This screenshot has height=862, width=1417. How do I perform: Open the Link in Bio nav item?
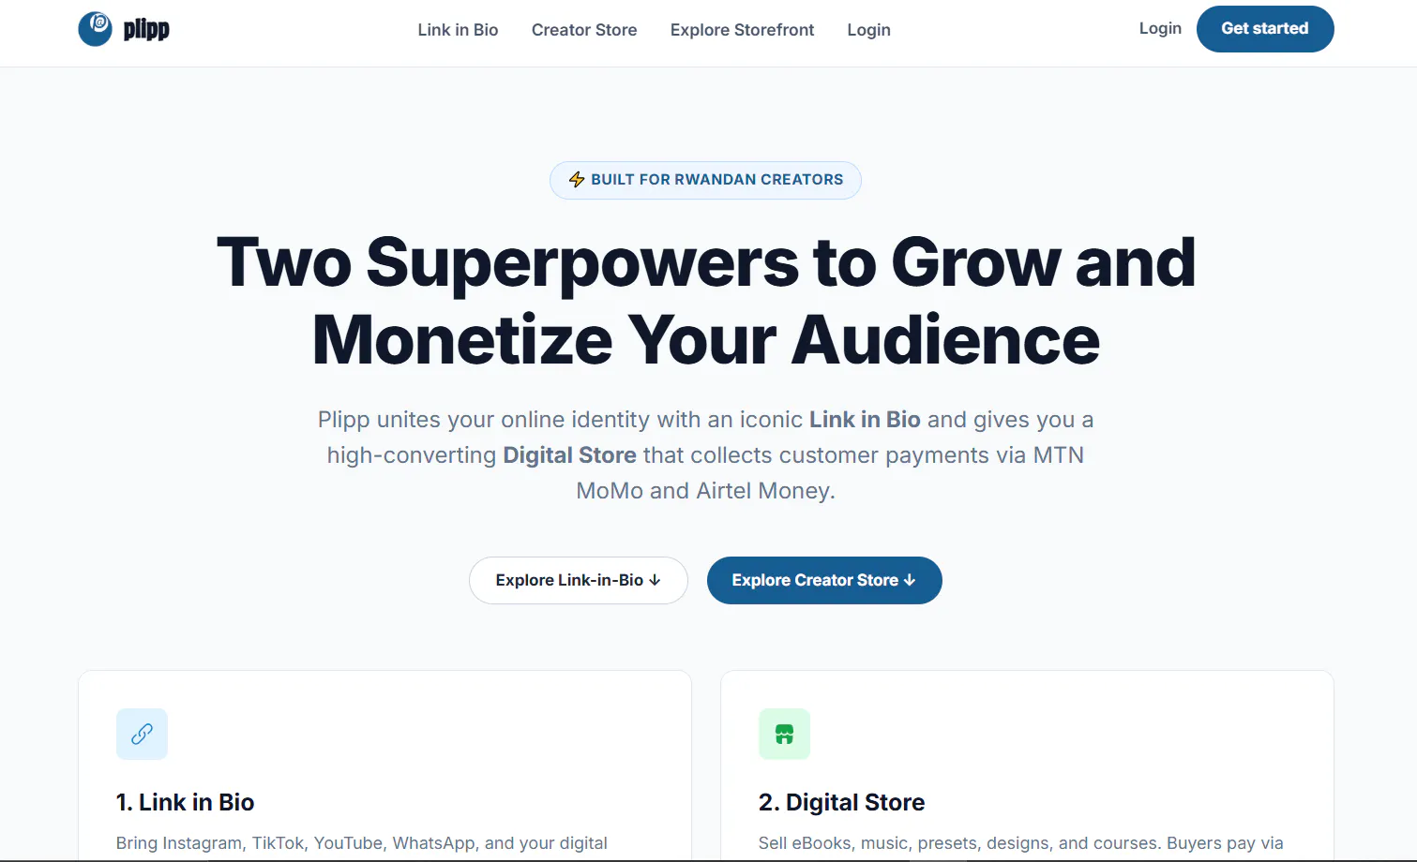pyautogui.click(x=458, y=30)
